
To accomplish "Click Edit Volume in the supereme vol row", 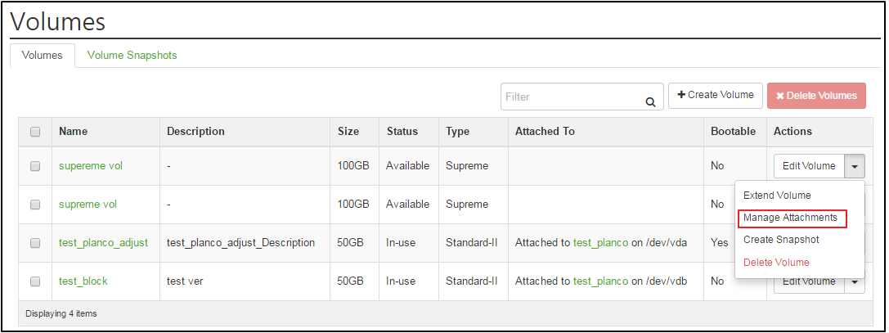I will (x=809, y=166).
